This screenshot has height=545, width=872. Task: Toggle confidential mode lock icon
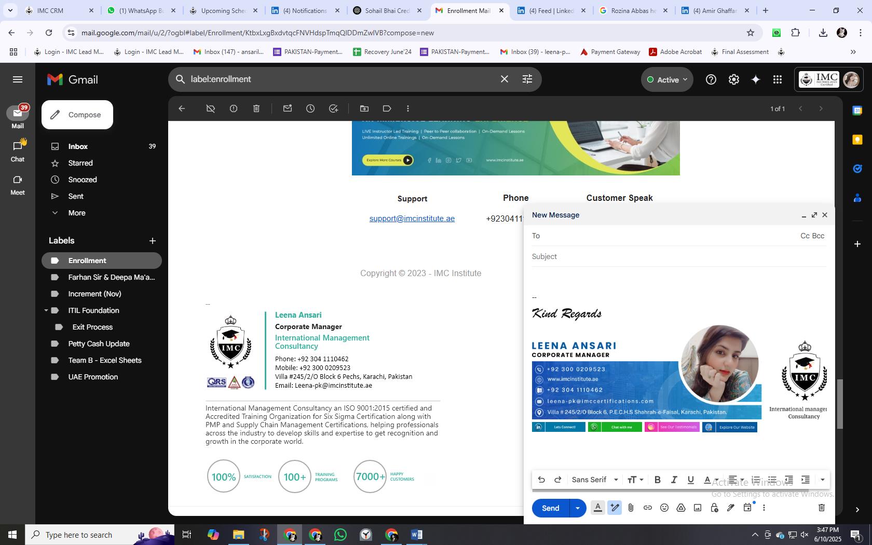pos(714,508)
